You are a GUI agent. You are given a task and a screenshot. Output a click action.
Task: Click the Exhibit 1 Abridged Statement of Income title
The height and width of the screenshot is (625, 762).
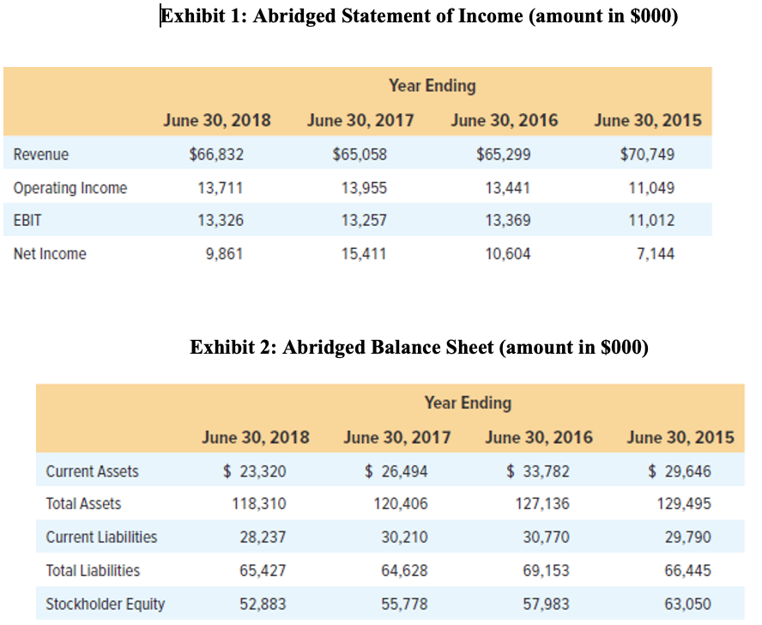(x=420, y=16)
